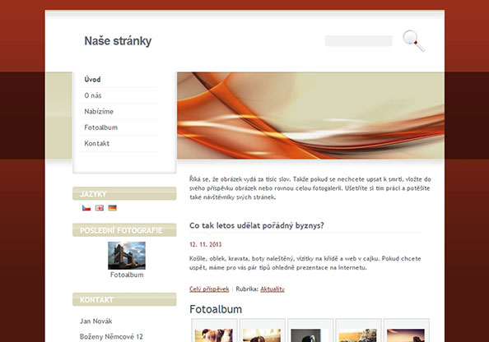The image size is (489, 342).
Task: Click the Naše stránky site title
Action: coord(118,41)
